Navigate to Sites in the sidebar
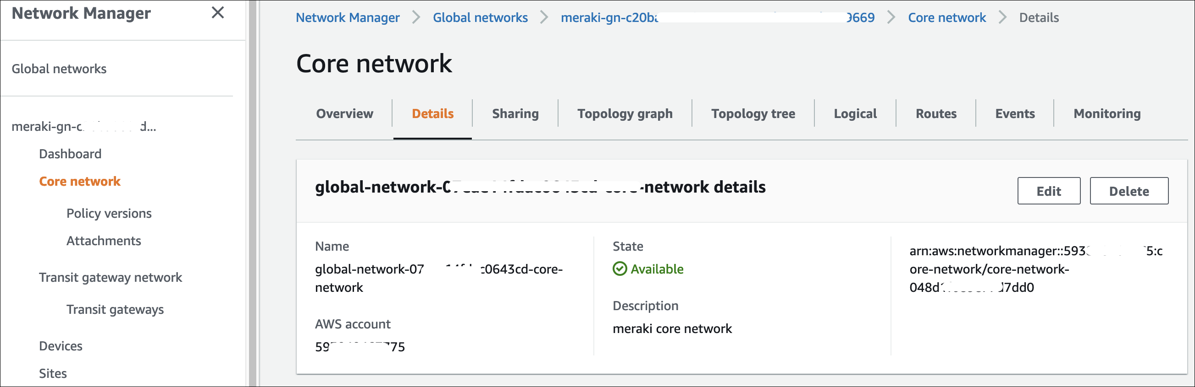1195x387 pixels. [53, 373]
